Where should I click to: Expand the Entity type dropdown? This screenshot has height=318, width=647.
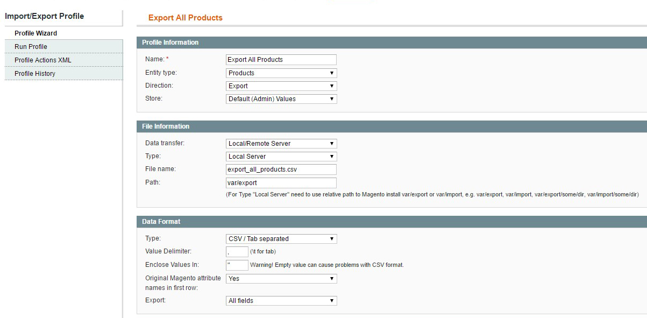[281, 73]
